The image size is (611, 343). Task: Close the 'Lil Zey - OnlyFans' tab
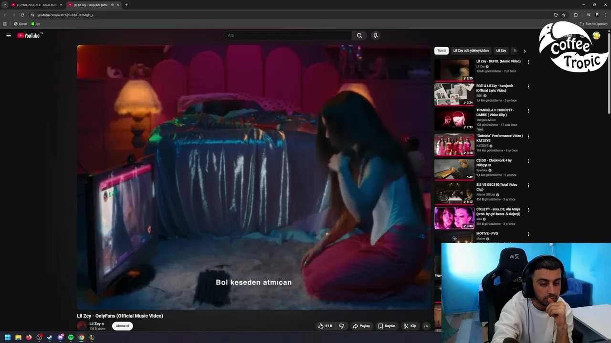[118, 5]
